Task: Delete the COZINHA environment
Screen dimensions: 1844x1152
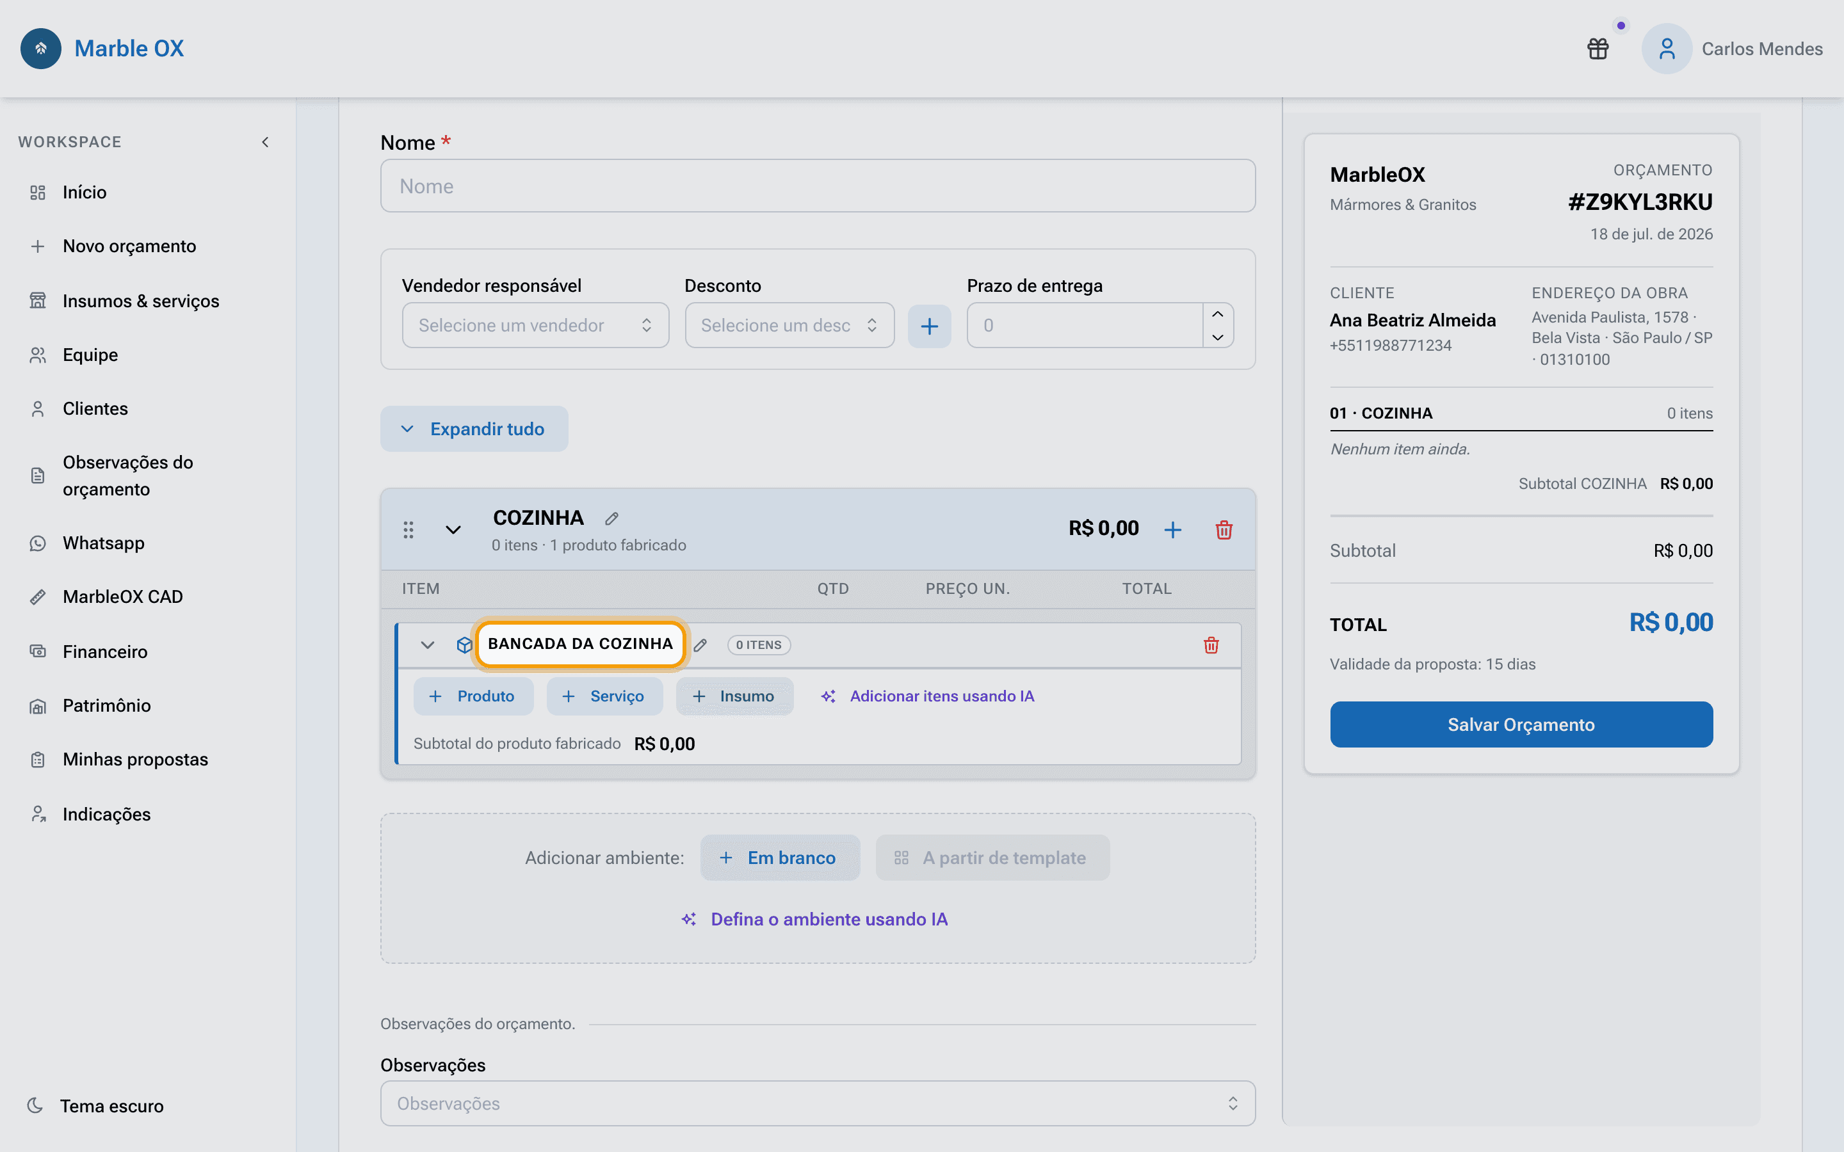Action: (x=1224, y=529)
